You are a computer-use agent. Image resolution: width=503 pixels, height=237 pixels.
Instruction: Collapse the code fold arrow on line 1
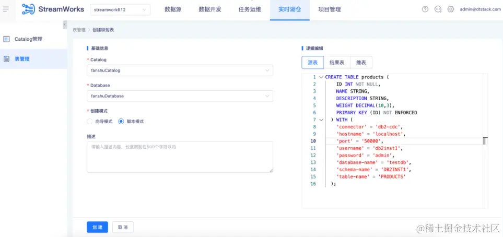(321, 77)
